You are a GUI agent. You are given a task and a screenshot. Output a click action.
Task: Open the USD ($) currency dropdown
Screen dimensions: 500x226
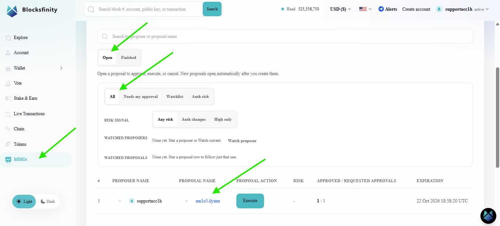pyautogui.click(x=340, y=9)
